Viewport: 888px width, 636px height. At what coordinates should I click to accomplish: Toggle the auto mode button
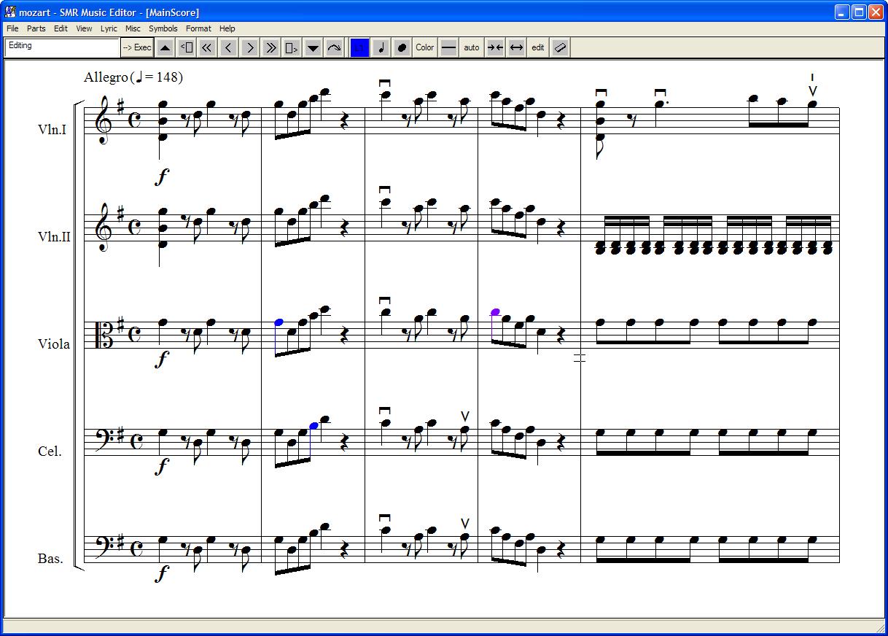click(472, 47)
